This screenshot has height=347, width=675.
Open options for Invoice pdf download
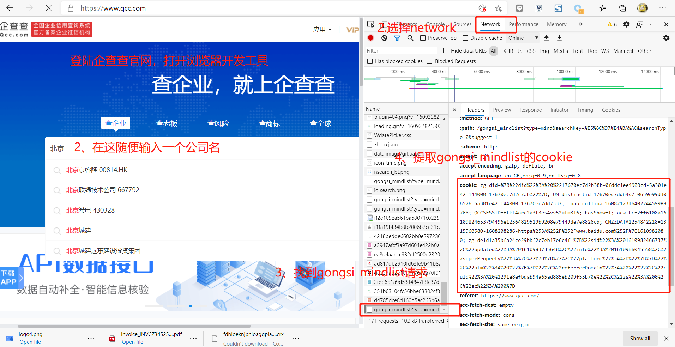click(x=193, y=339)
